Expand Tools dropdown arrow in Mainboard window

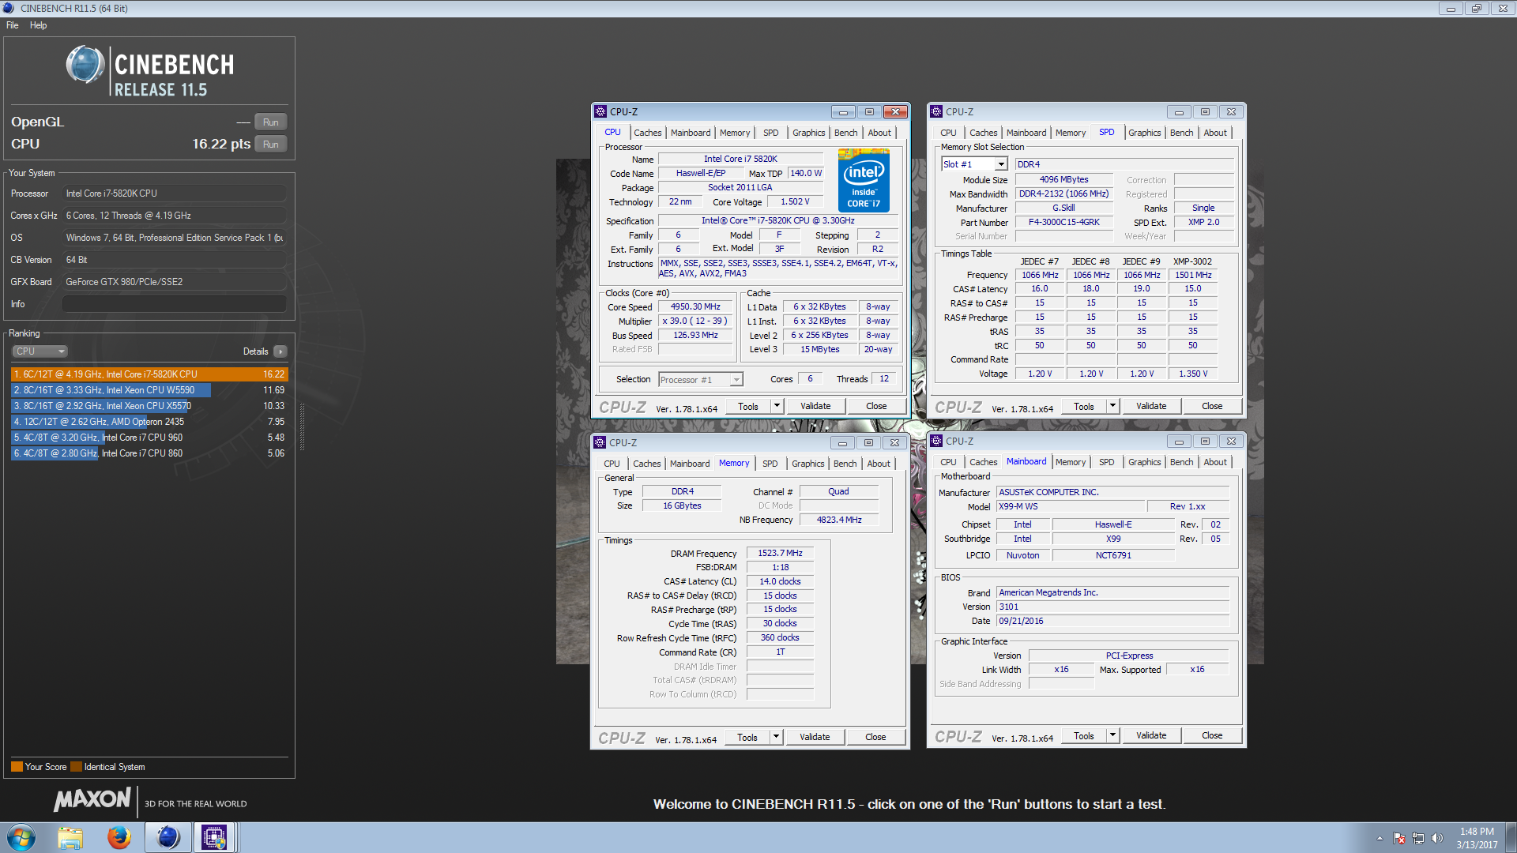click(1112, 735)
